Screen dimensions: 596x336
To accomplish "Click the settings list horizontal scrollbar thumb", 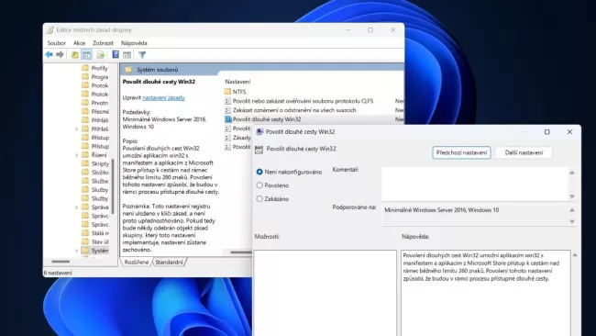I will click(241, 252).
